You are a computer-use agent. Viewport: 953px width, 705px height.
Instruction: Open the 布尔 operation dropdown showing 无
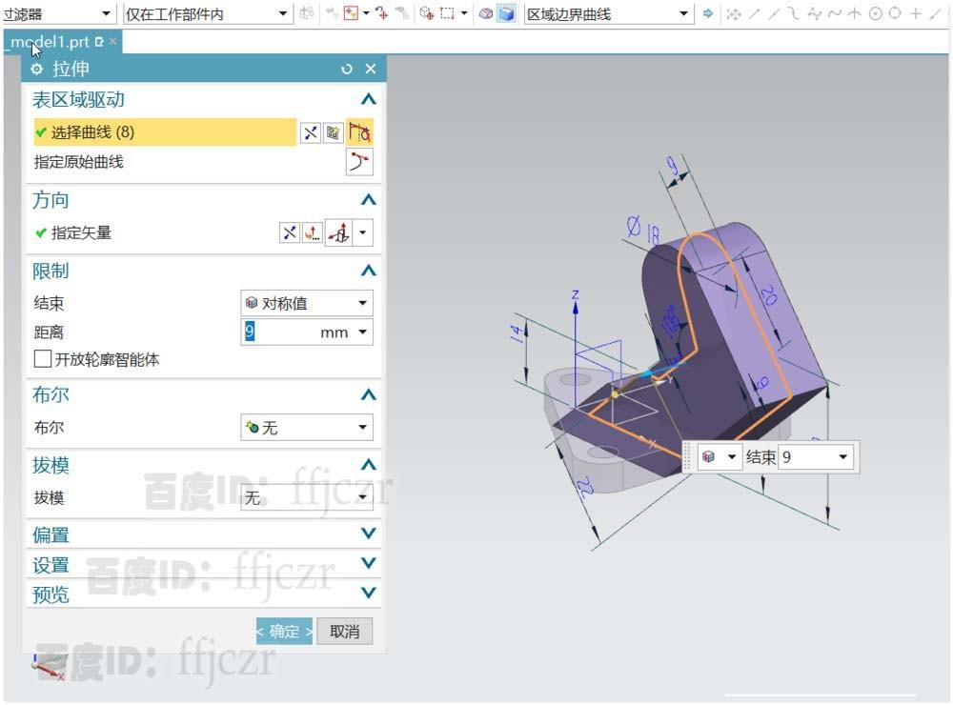click(306, 427)
